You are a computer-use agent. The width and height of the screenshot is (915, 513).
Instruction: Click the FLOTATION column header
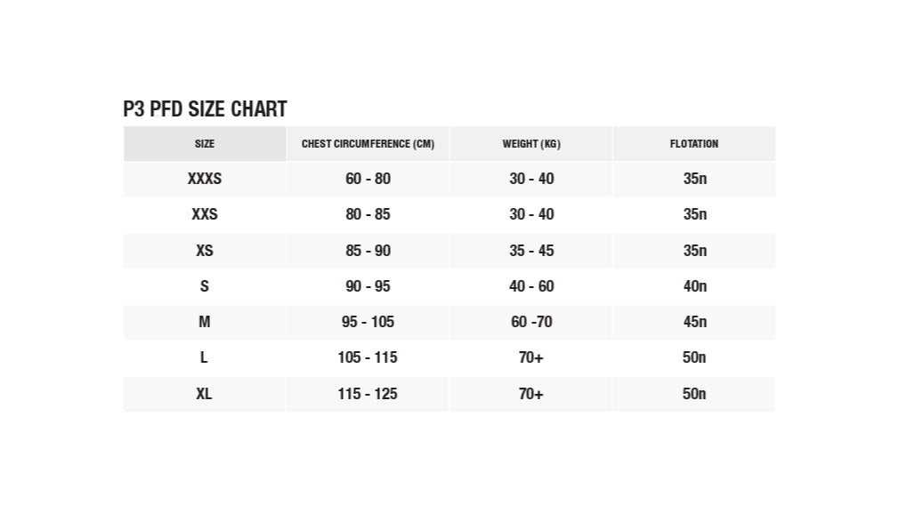tap(694, 143)
